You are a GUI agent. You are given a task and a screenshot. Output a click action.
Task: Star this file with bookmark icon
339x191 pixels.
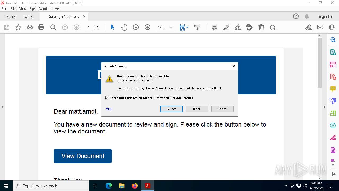(18, 27)
